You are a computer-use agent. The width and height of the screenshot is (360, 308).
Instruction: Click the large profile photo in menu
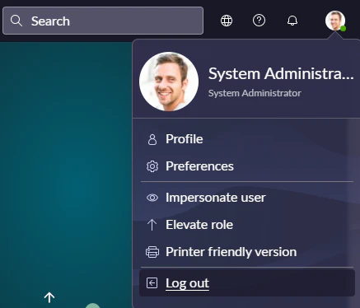[x=169, y=82]
